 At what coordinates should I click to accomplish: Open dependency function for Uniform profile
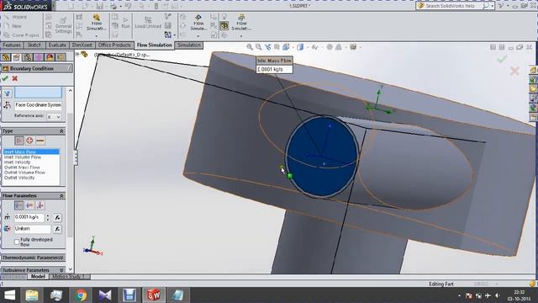click(58, 229)
